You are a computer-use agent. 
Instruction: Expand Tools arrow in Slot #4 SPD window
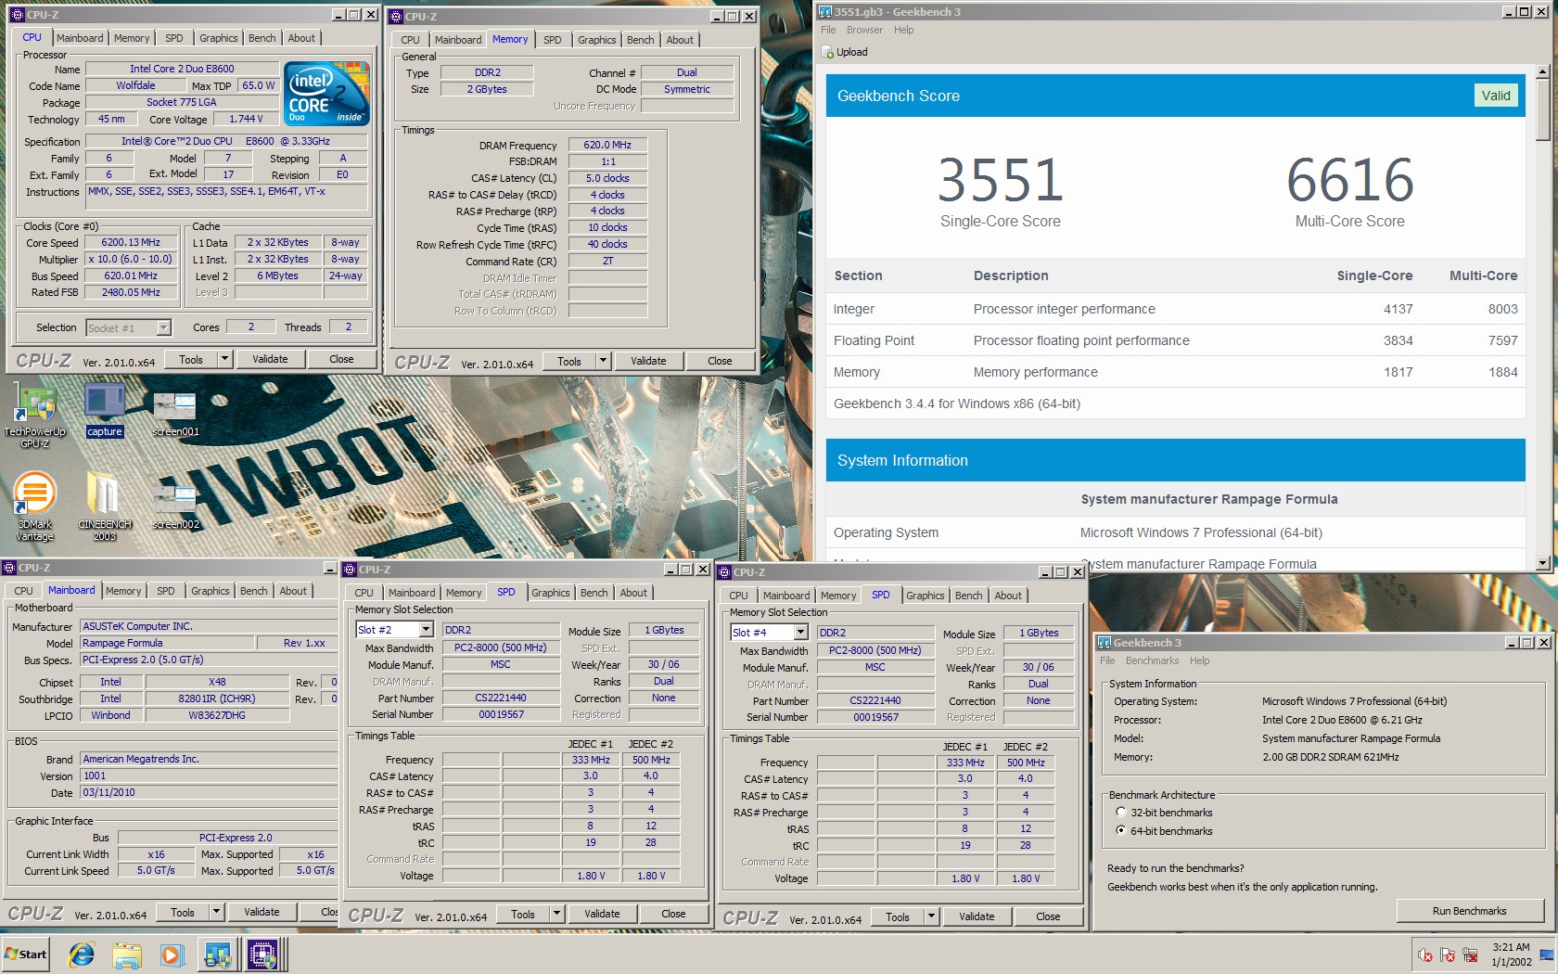[931, 916]
